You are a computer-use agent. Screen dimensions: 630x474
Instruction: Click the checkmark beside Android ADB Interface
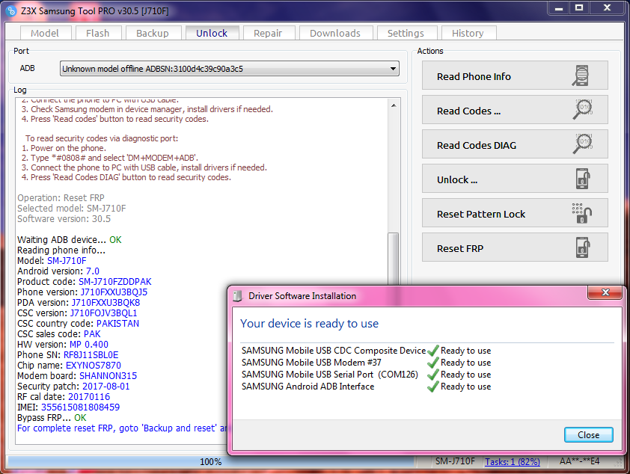pyautogui.click(x=432, y=387)
